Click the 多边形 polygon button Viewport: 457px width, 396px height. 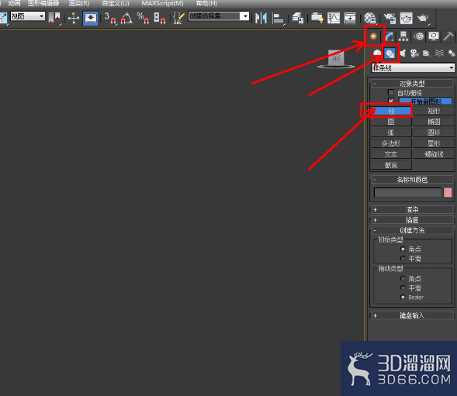point(391,143)
